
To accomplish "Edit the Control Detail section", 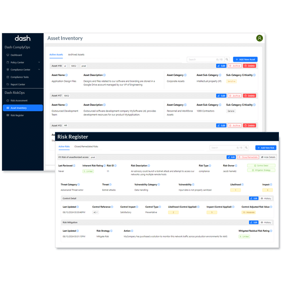I will [253, 199].
